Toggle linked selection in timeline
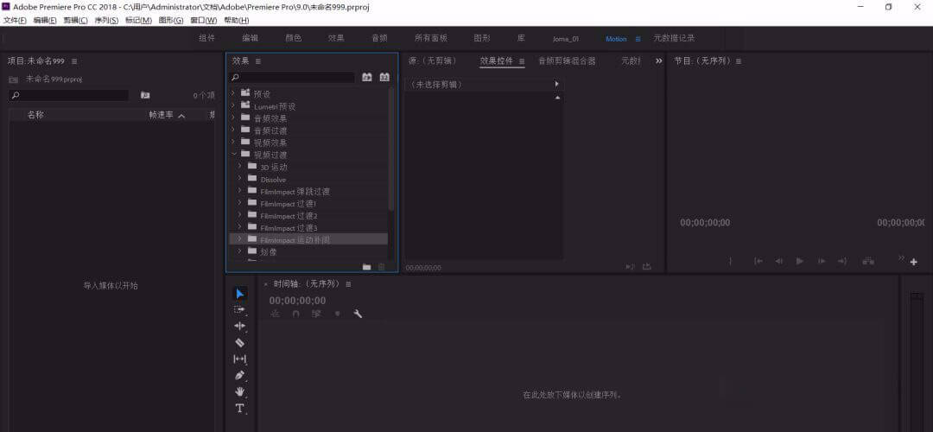933x432 pixels. (316, 314)
